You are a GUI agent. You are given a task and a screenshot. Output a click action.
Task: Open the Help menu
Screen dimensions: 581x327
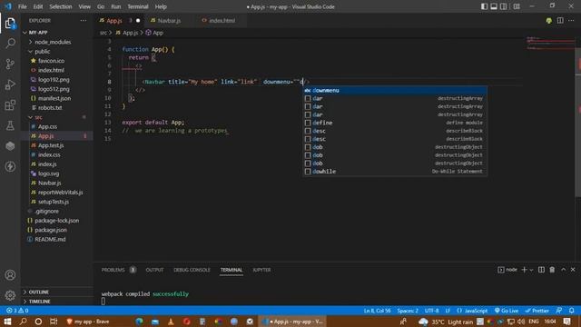click(161, 6)
